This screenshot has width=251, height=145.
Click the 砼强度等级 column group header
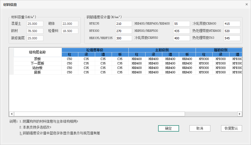click(95, 50)
